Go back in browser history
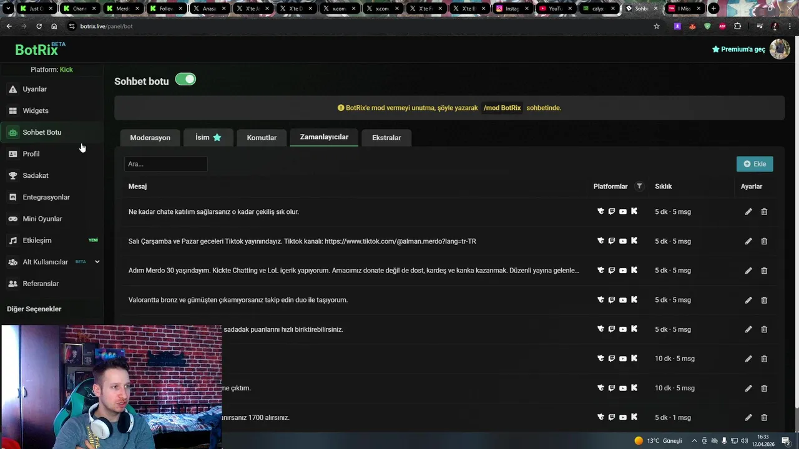 pyautogui.click(x=9, y=26)
